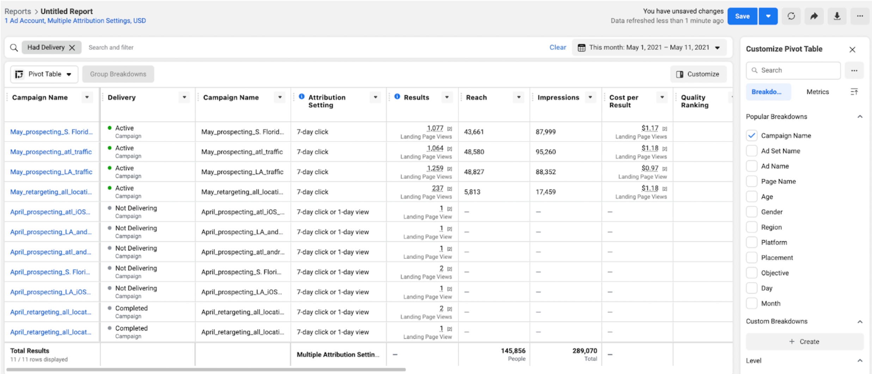
Task: Click the breakdown Search field
Action: point(793,70)
